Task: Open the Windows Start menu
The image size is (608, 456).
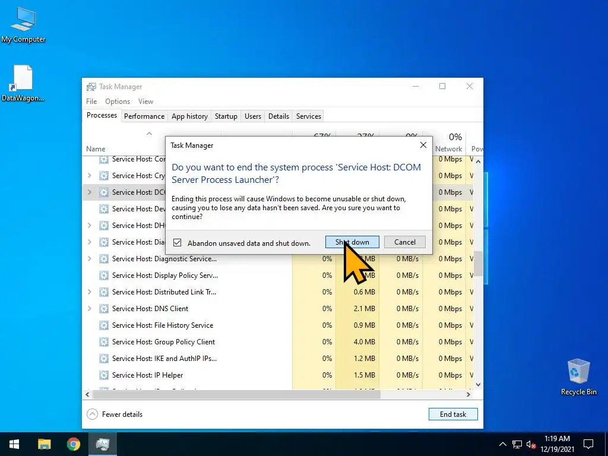Action: (14, 444)
